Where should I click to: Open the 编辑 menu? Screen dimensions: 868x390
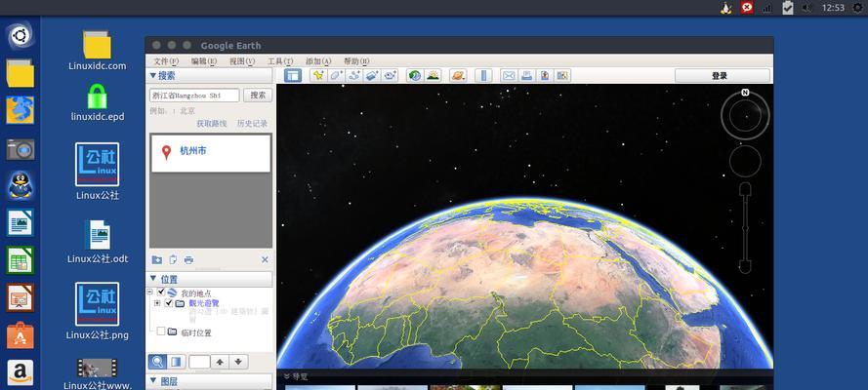[x=204, y=61]
